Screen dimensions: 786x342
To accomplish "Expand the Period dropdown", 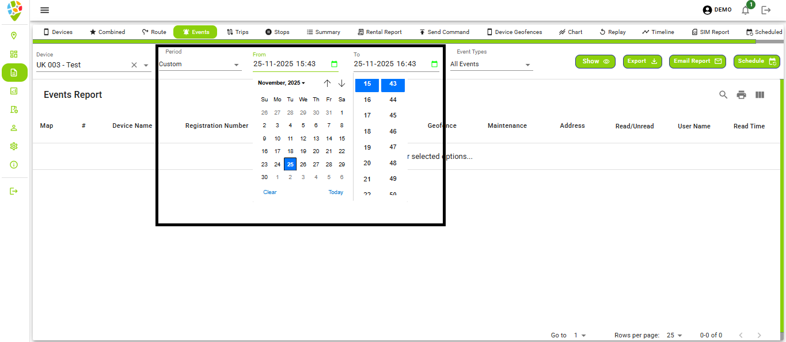I will pos(236,65).
